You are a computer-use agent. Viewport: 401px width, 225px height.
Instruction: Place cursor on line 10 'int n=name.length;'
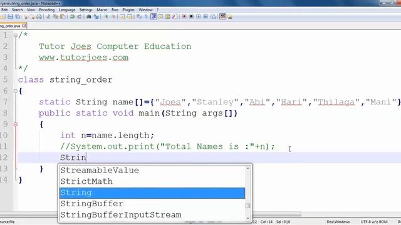click(x=107, y=135)
